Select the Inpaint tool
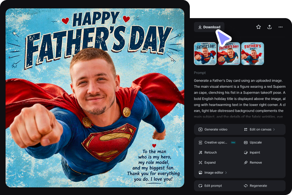Screen dimensions: 292x195 point(252,153)
